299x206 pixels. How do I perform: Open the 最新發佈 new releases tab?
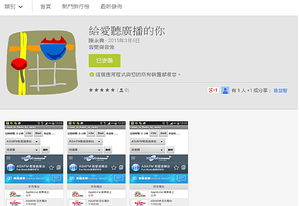click(x=111, y=6)
